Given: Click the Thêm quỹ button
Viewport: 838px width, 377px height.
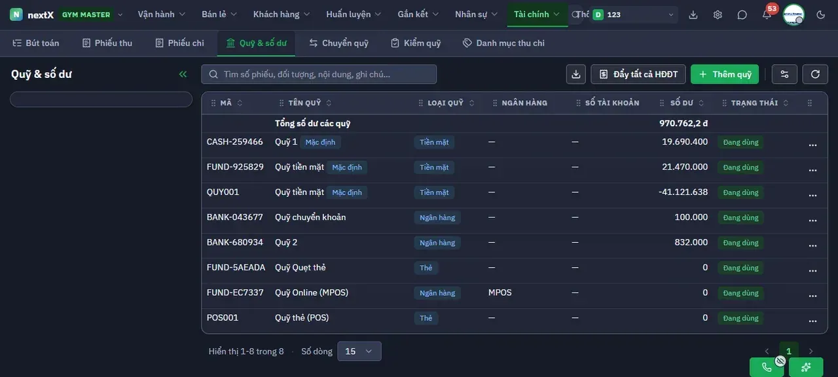Looking at the screenshot, I should [x=725, y=74].
